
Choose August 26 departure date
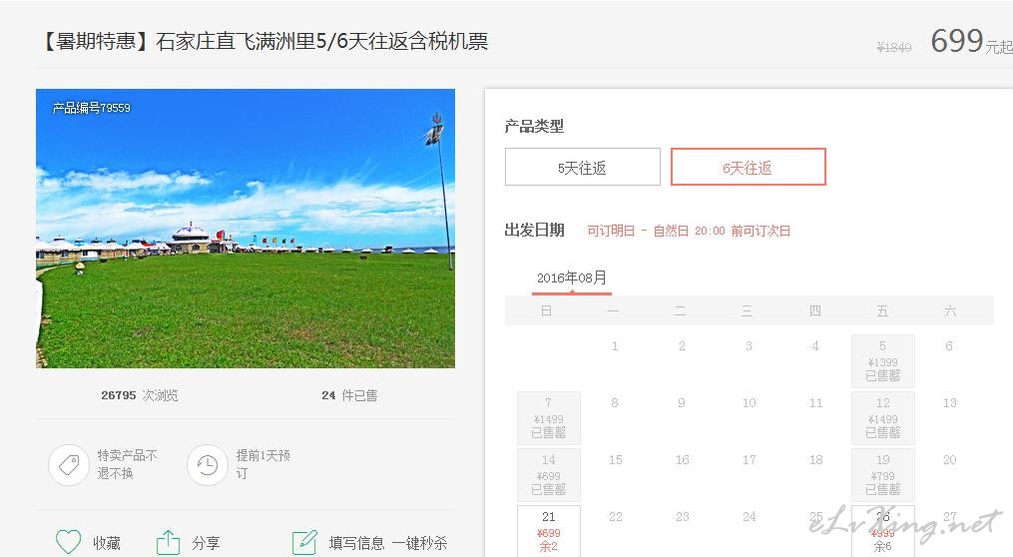point(882,531)
